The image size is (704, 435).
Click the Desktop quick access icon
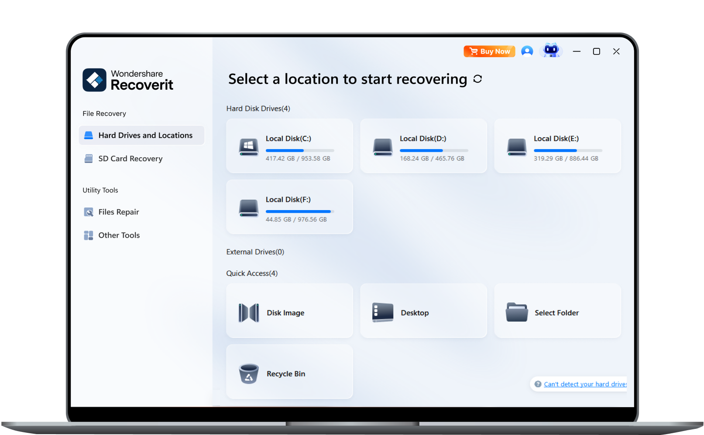pyautogui.click(x=382, y=313)
